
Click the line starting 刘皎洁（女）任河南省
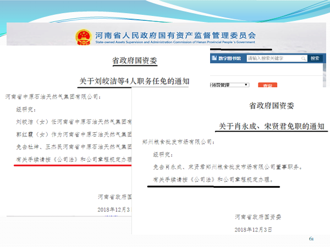(x=74, y=122)
